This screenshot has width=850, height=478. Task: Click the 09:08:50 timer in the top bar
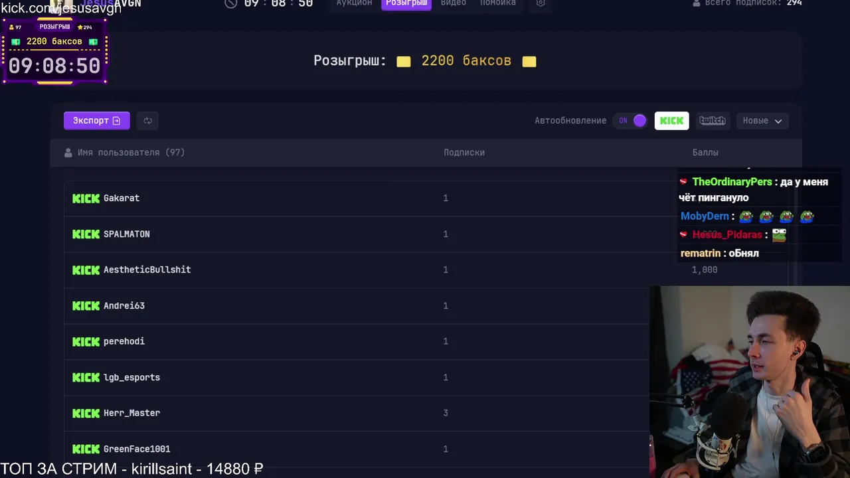coord(278,3)
